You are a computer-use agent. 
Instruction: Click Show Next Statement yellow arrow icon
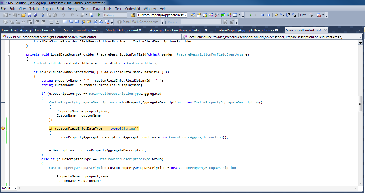coord(276,15)
